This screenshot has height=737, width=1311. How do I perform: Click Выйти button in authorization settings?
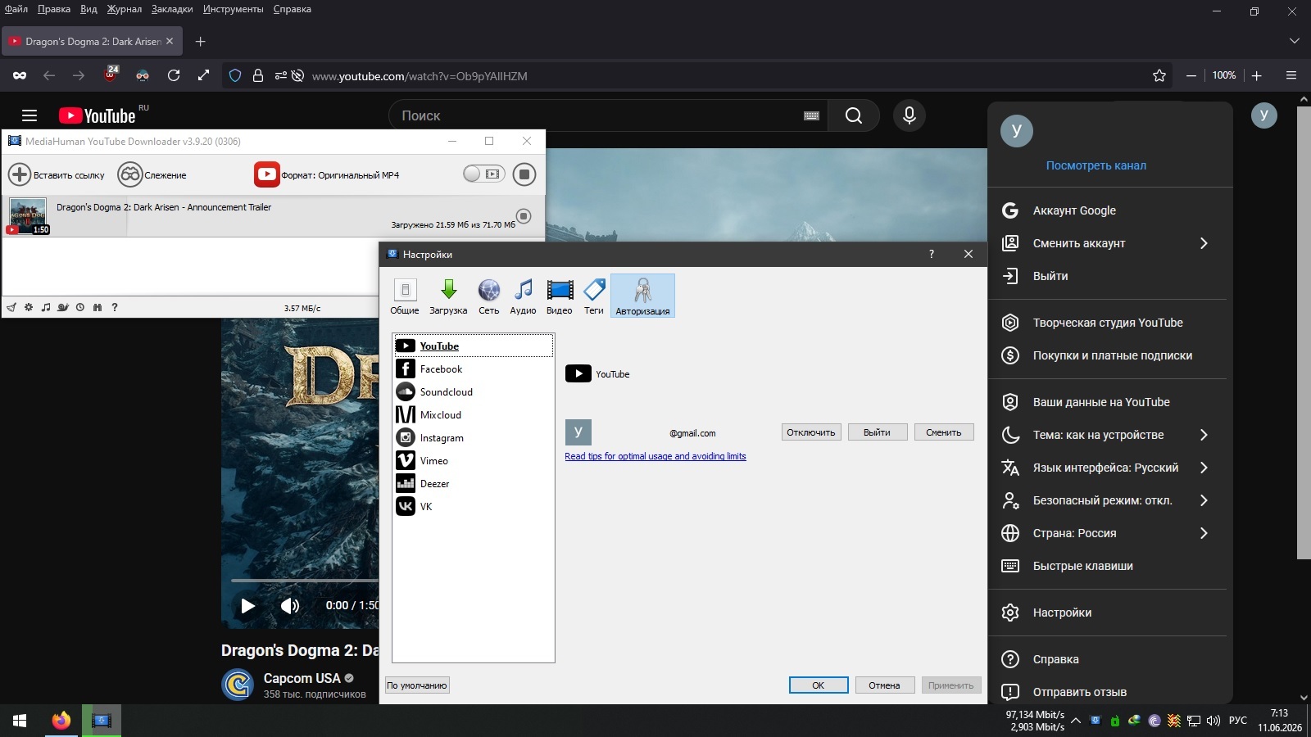point(877,432)
